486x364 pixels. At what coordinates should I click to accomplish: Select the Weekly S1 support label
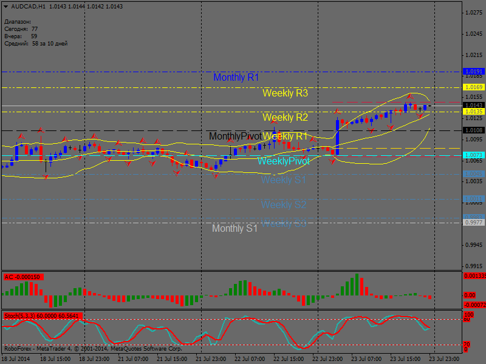point(284,180)
